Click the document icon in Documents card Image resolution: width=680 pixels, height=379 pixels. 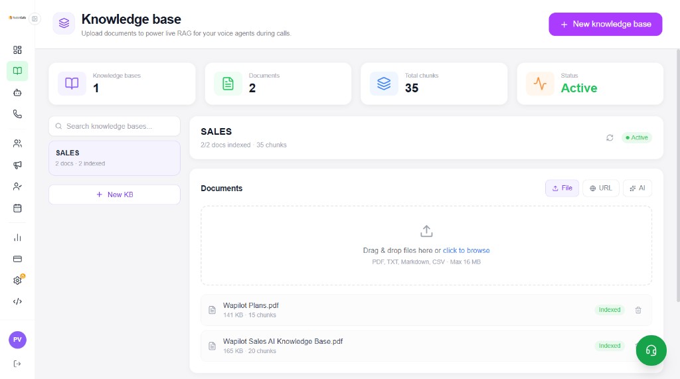[x=228, y=83]
